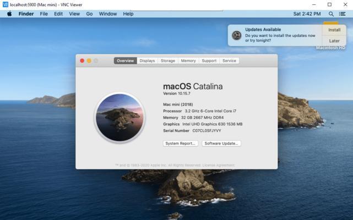Open the Help menu
This screenshot has height=220, width=353.
click(x=128, y=14)
